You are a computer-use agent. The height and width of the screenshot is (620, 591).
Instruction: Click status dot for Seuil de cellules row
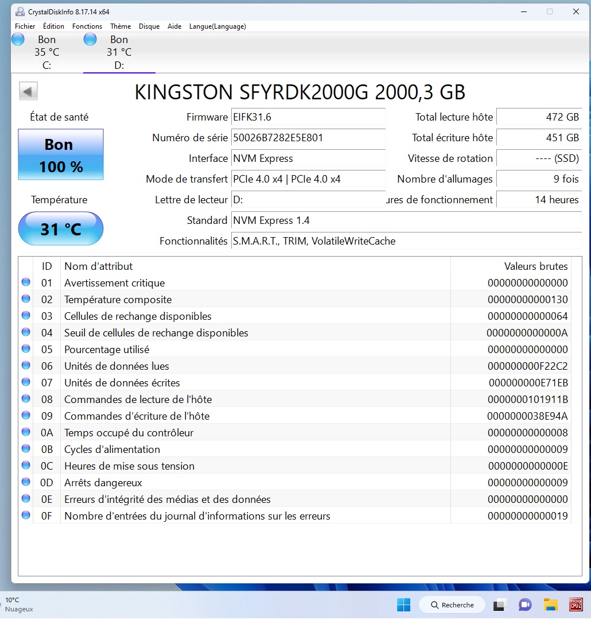(x=26, y=332)
